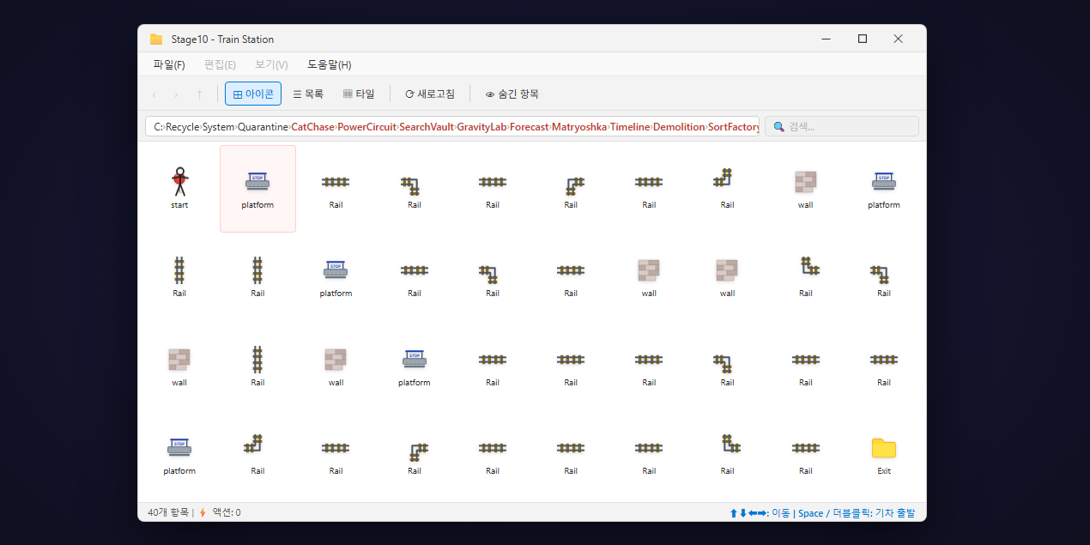
Task: Jump to GravityLab in the address path
Action: pos(481,127)
